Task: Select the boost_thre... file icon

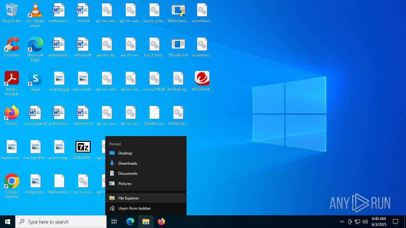Action: pyautogui.click(x=154, y=47)
